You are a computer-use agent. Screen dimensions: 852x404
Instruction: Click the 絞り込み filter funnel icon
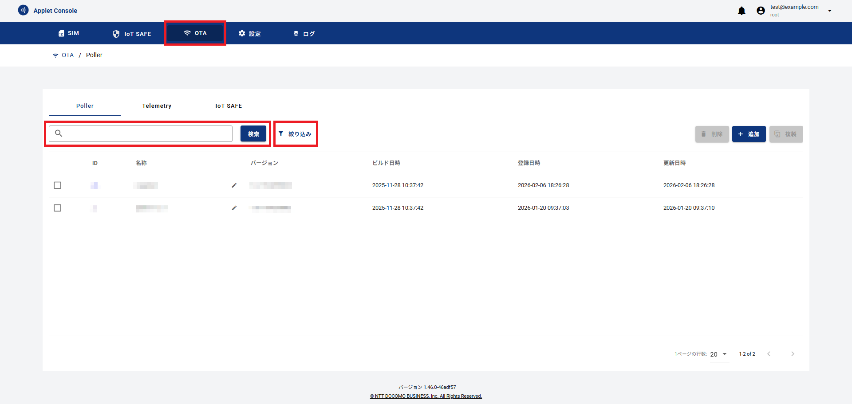pyautogui.click(x=281, y=133)
